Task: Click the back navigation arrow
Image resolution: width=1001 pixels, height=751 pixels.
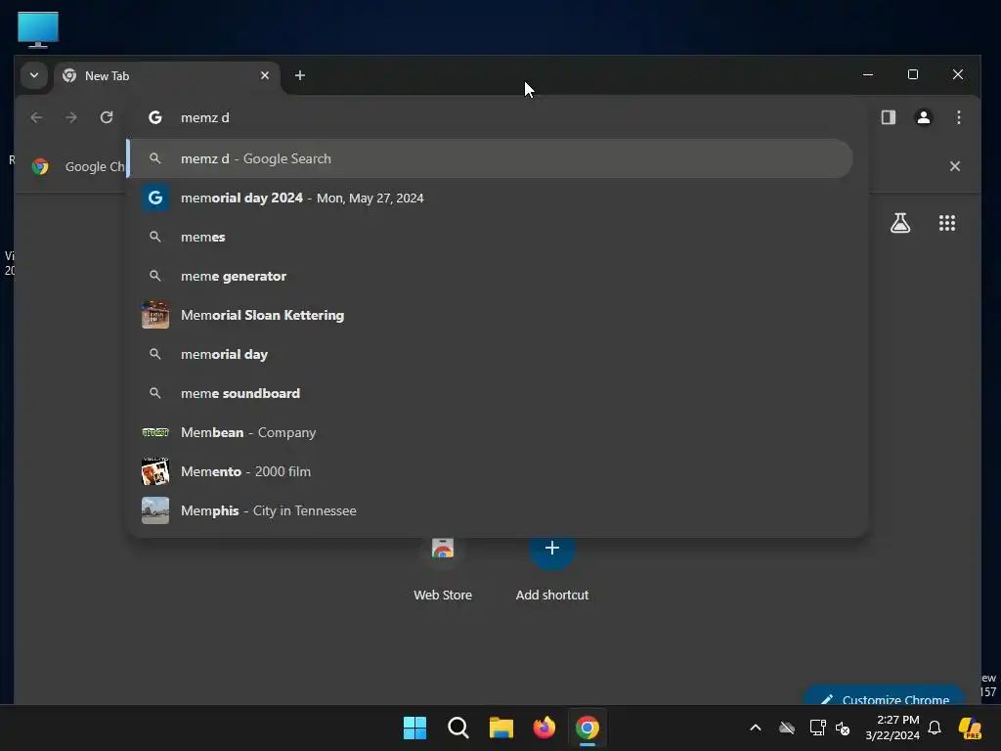Action: pos(36,117)
